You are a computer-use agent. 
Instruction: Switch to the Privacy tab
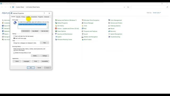pos(23,17)
